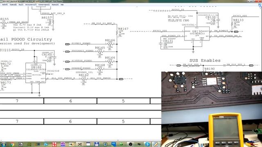This screenshot has height=147, width=262.
Task: Click the R8190 resistor label
Action: (x=210, y=69)
